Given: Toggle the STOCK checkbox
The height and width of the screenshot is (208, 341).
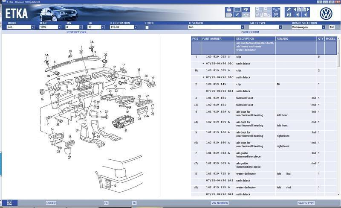Looking at the screenshot, I should click(147, 27).
